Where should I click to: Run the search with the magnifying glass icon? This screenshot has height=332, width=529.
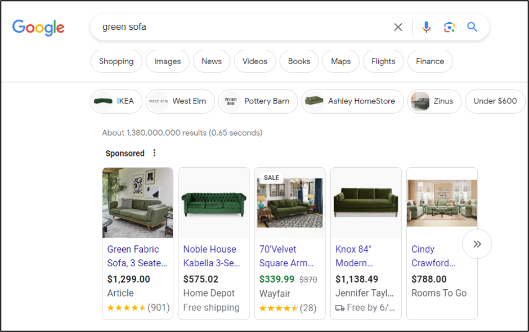point(472,27)
